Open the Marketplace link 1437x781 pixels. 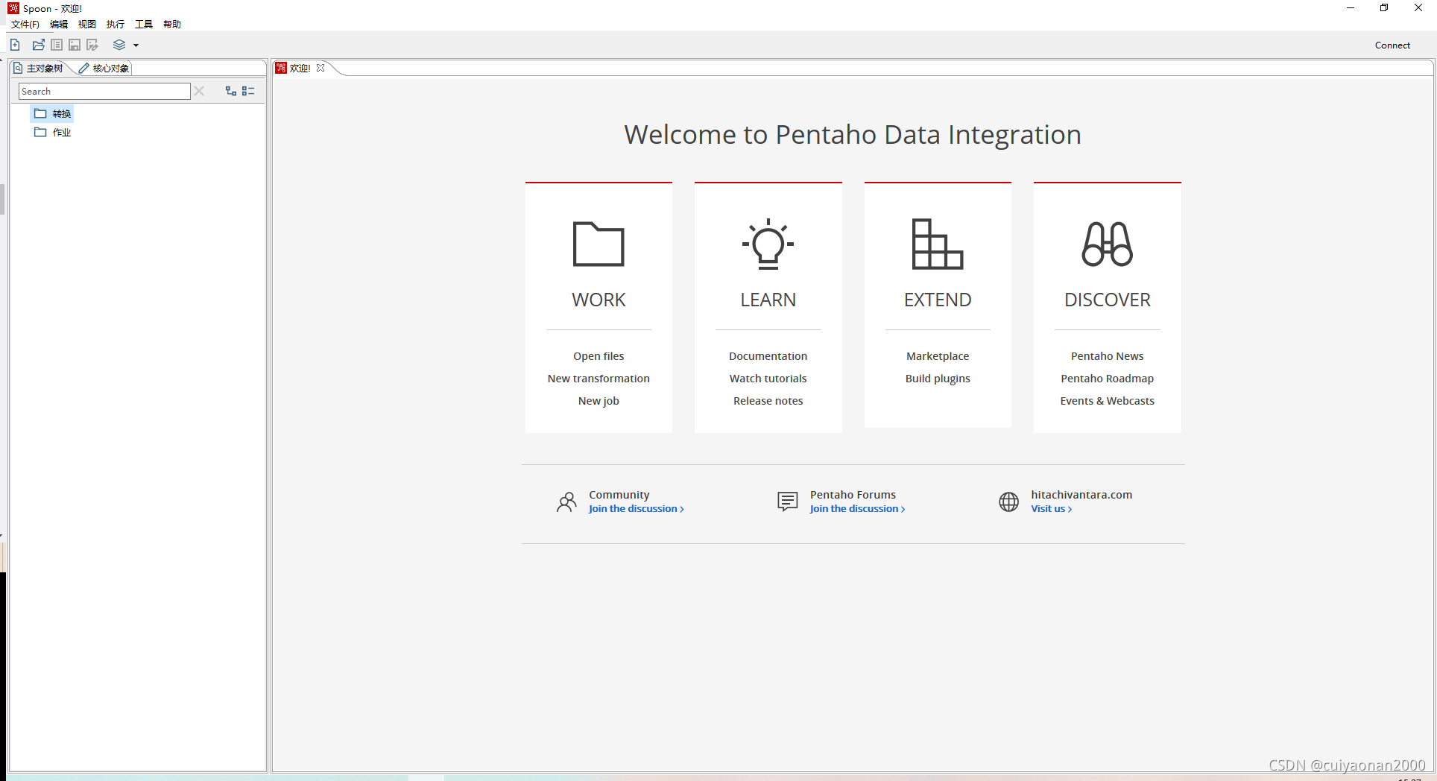click(x=938, y=356)
